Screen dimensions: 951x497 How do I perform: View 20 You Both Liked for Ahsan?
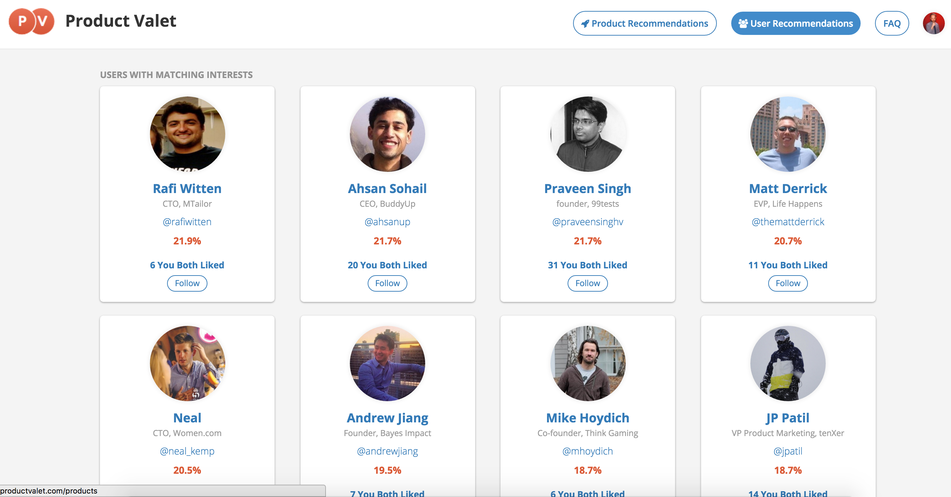pyautogui.click(x=387, y=265)
